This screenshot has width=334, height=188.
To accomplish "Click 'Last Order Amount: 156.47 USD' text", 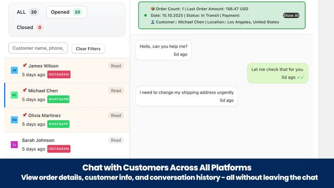I will 218,9.
